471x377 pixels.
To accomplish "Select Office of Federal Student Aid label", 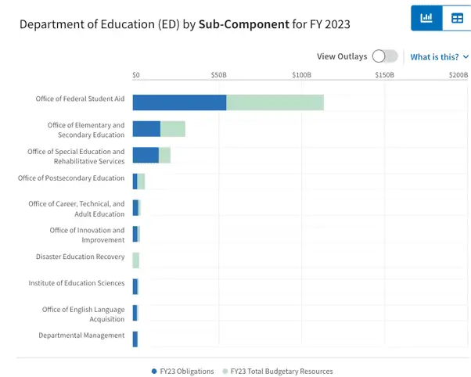I will [x=80, y=99].
